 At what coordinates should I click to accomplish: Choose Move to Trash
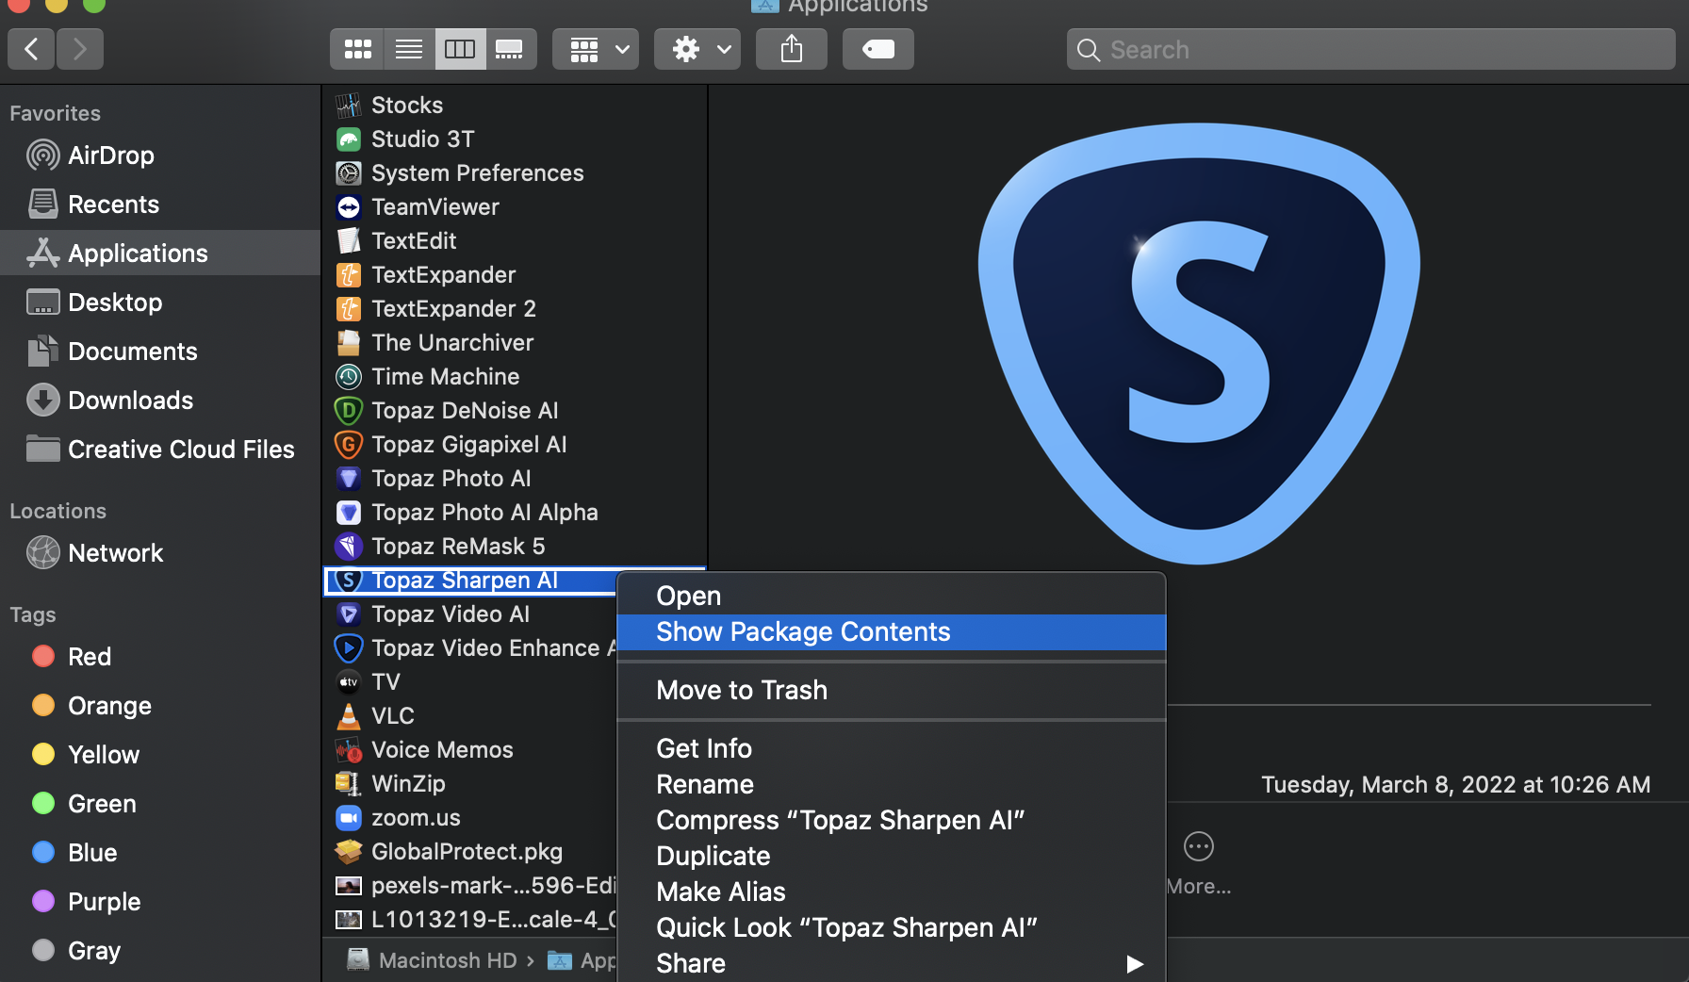[891, 691]
